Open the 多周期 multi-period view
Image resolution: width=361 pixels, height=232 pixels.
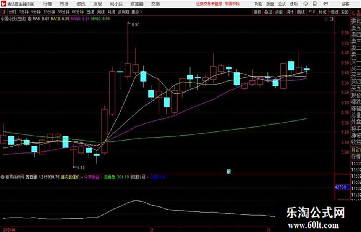tap(124, 12)
